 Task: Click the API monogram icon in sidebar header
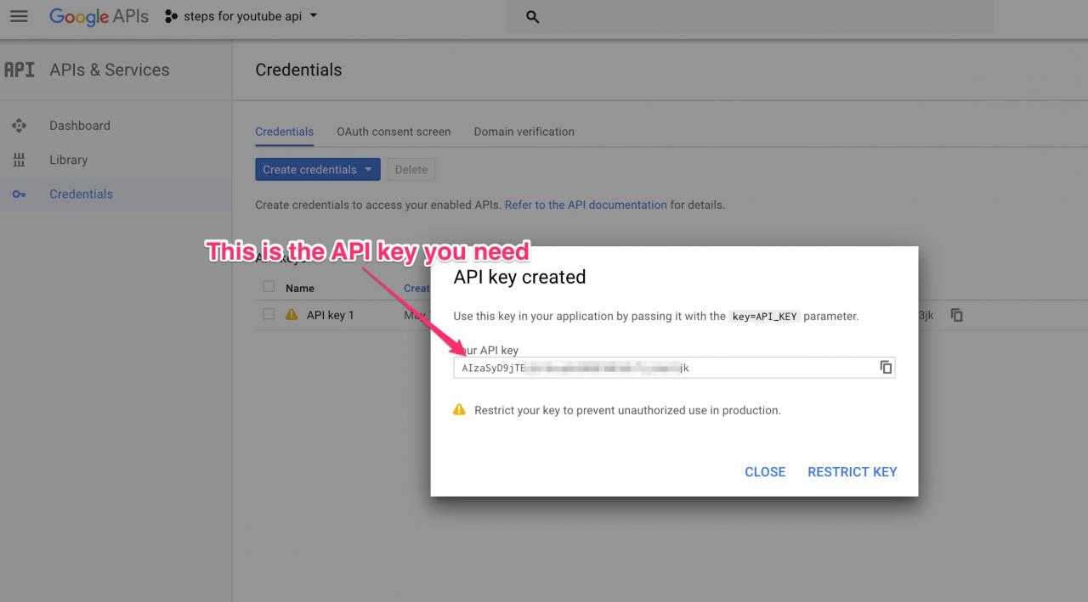pos(19,70)
